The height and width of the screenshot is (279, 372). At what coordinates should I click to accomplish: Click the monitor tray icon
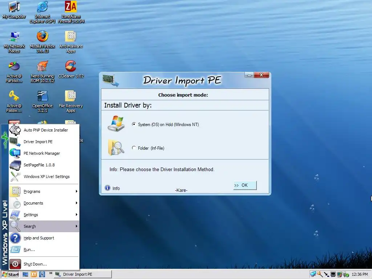333,275
